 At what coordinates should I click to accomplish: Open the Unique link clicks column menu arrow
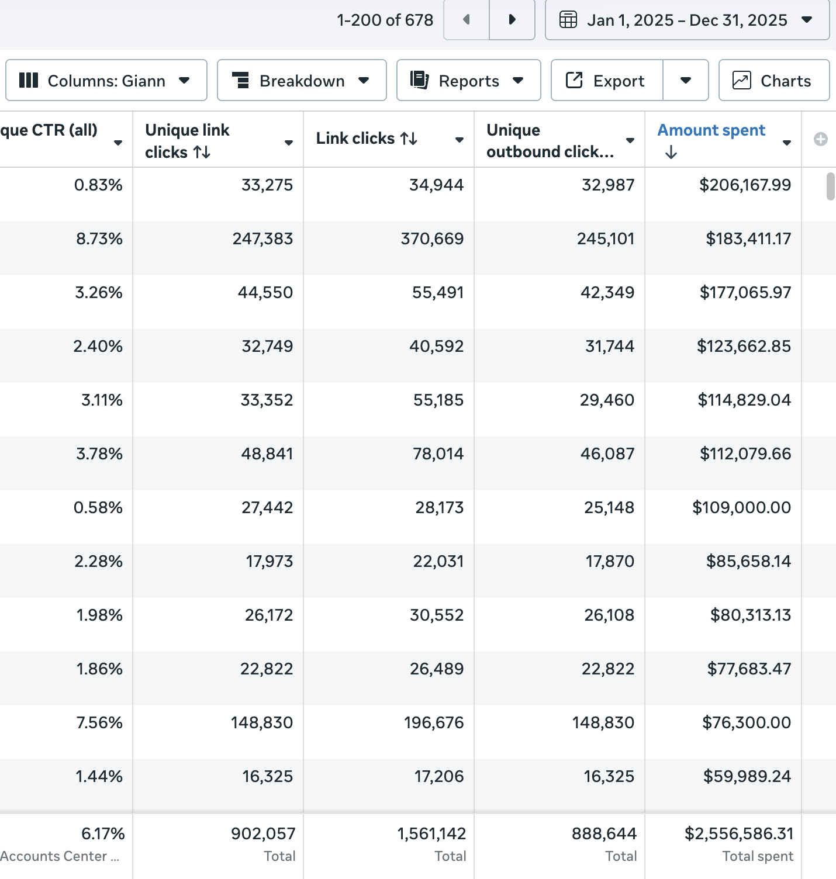point(289,143)
